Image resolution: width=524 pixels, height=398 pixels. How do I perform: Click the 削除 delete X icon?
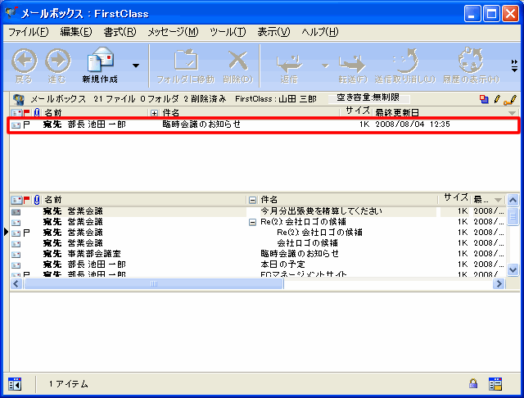237,61
